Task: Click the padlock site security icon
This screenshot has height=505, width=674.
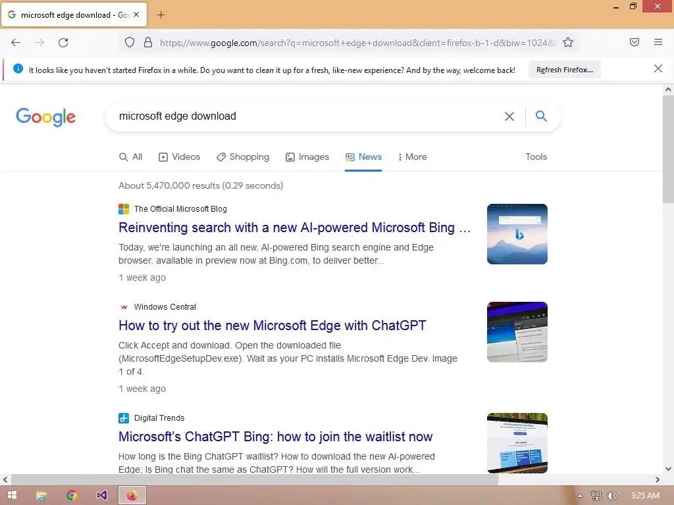Action: point(148,43)
